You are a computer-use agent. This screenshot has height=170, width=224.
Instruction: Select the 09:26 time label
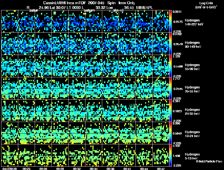pyautogui.click(x=43, y=169)
